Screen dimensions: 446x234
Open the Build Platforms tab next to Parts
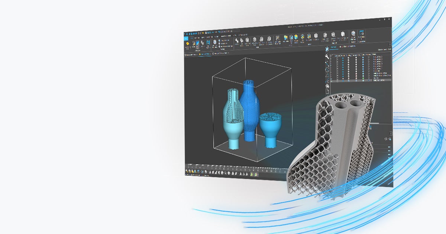pos(348,47)
